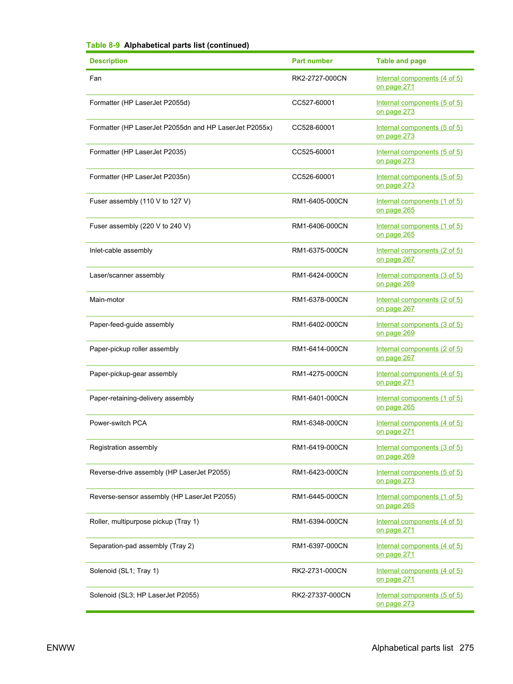Open the Fan row's page 271 link
513x684 pixels.
coord(419,83)
